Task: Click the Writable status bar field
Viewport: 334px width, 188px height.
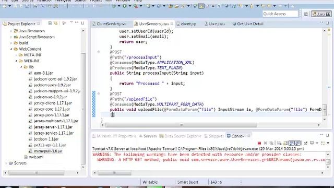Action: pyautogui.click(x=150, y=182)
